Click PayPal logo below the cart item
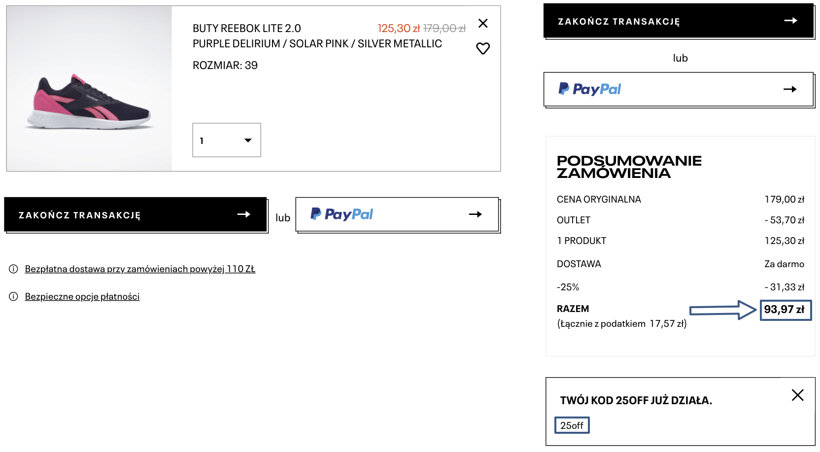This screenshot has height=452, width=820. [342, 214]
